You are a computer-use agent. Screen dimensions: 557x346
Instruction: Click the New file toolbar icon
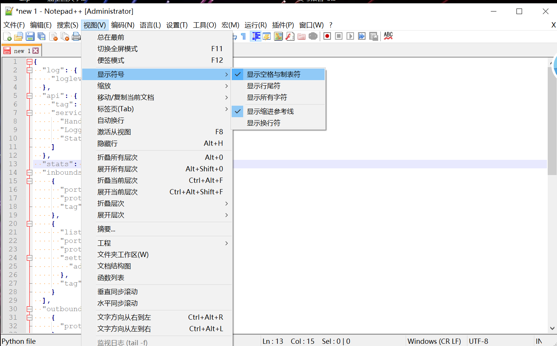(7, 36)
